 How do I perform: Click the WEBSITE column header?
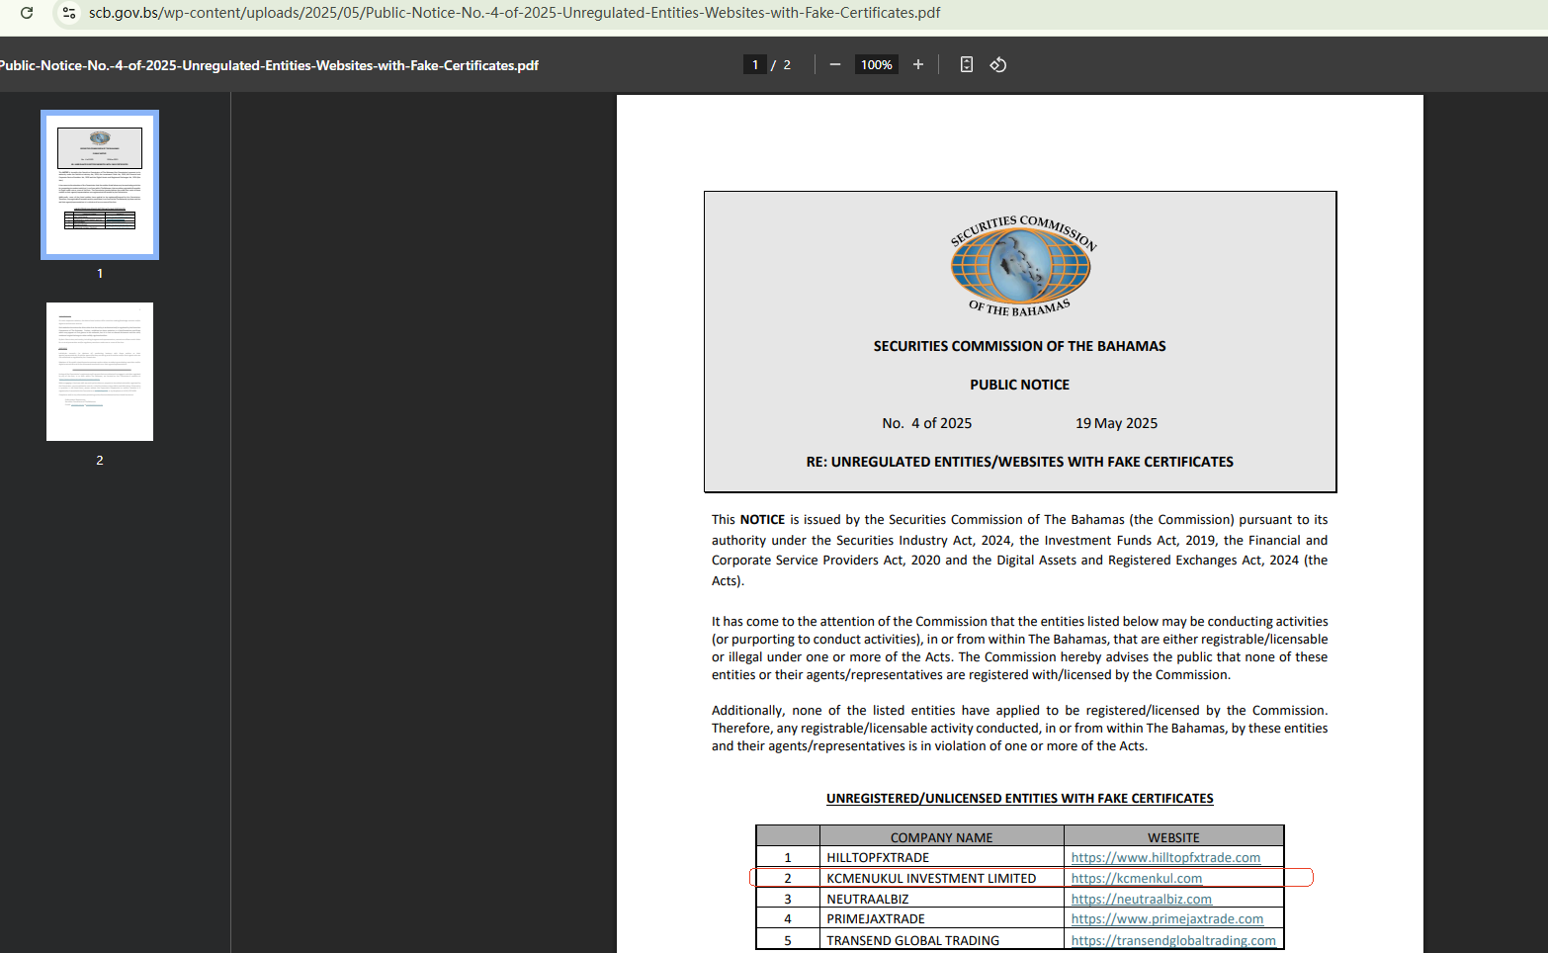[x=1173, y=837]
